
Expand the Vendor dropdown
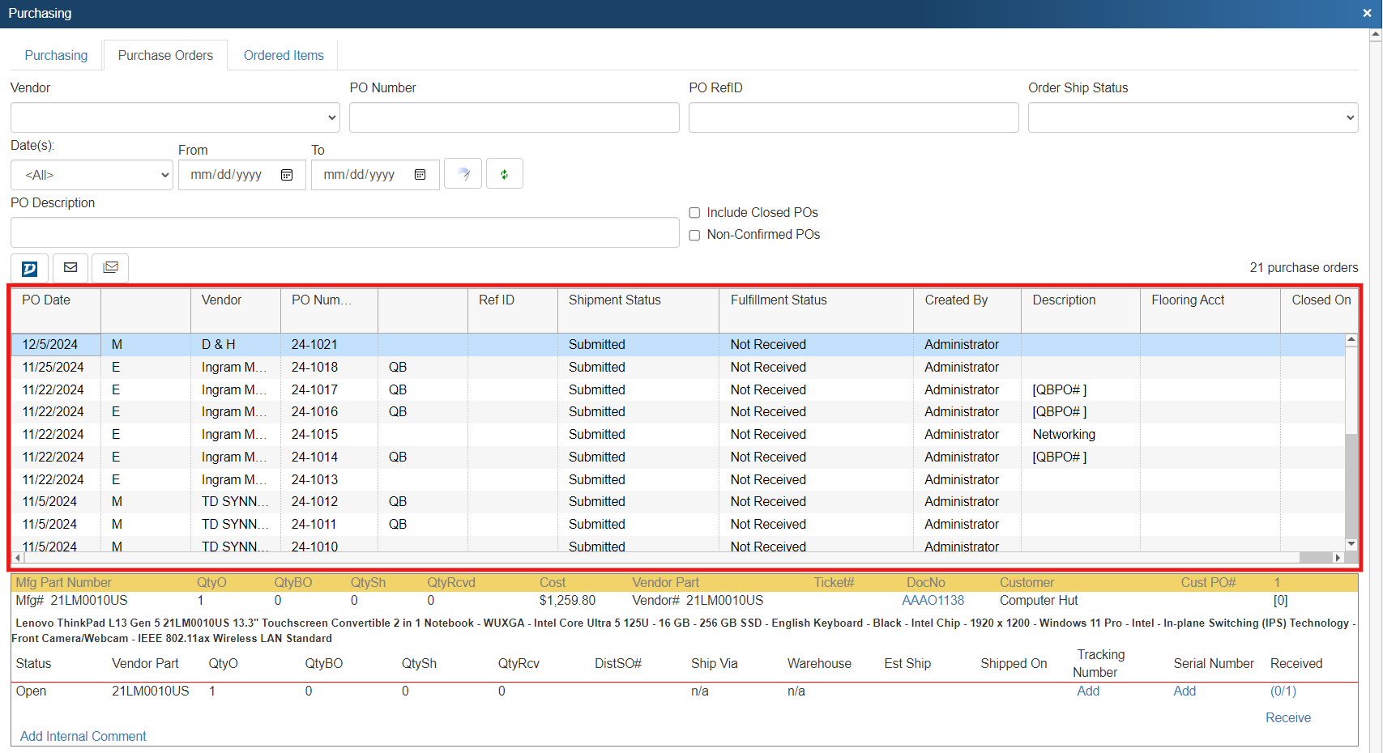coord(175,117)
